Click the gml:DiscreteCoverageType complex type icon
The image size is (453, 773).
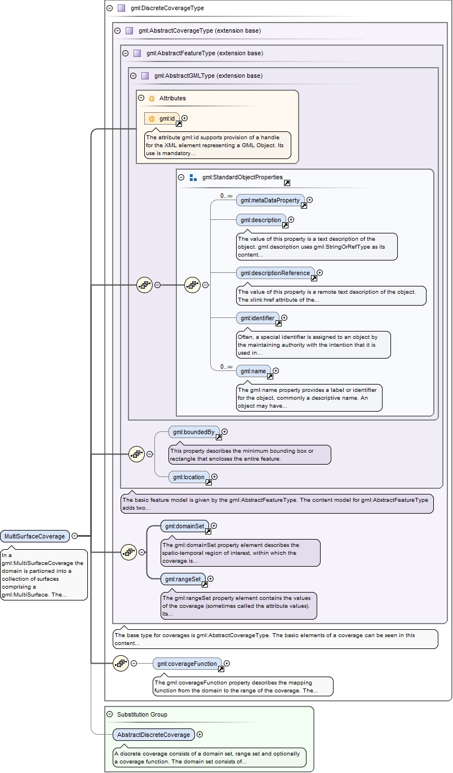(x=121, y=8)
